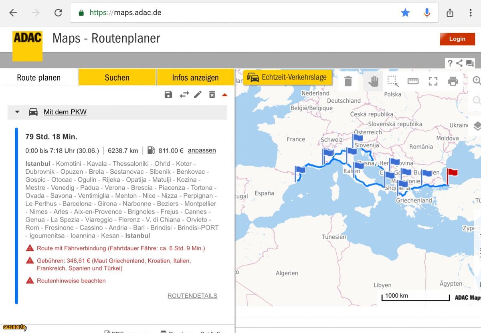Delete the route with the panel trash icon
The width and height of the screenshot is (481, 333).
click(x=212, y=95)
